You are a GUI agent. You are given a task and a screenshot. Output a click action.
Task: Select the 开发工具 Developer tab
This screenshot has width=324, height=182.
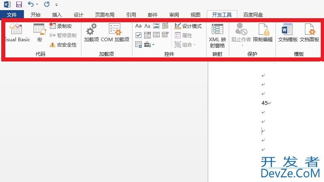coord(222,15)
